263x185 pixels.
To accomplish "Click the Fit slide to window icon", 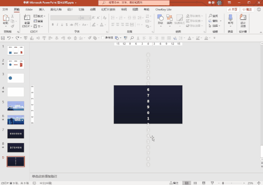I will pos(259,183).
